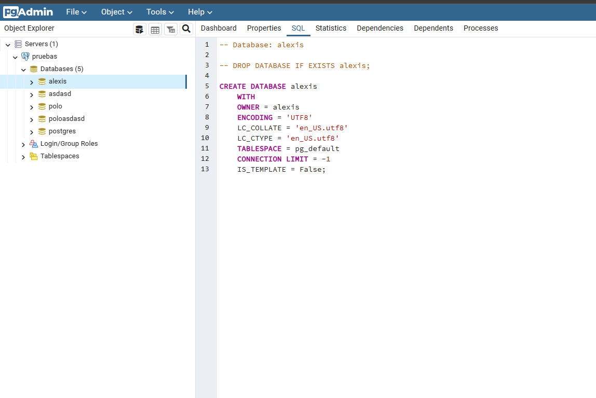
Task: Click the TABLESPACE = pg_default line
Action: click(x=288, y=148)
